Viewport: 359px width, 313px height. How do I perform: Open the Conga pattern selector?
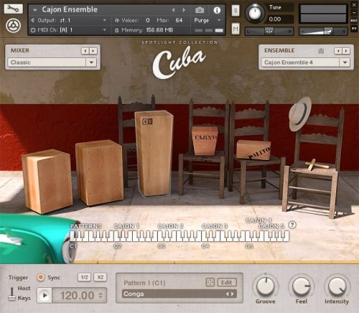[x=179, y=294]
